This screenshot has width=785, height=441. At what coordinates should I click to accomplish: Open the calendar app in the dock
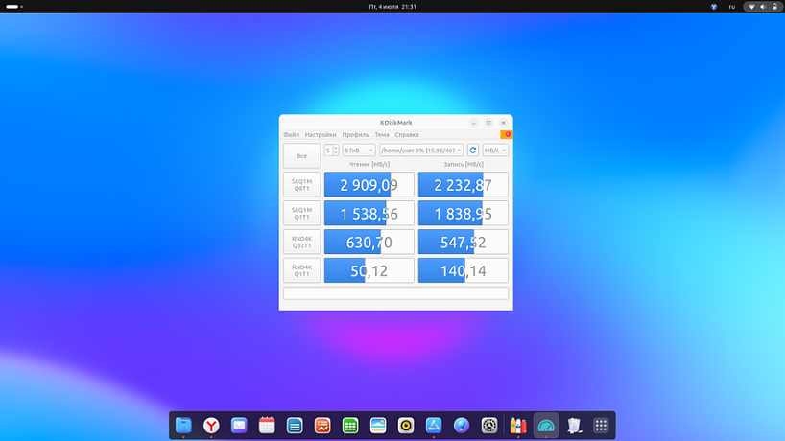click(x=267, y=426)
